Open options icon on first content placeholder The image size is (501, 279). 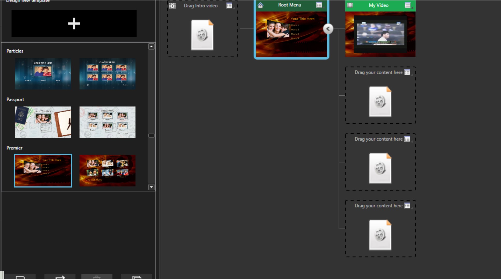407,72
